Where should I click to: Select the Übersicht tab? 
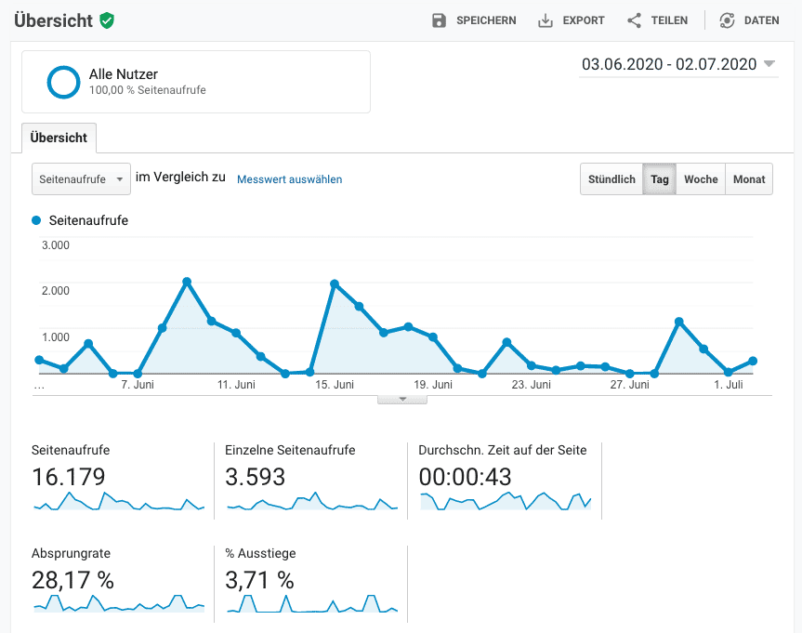point(59,138)
